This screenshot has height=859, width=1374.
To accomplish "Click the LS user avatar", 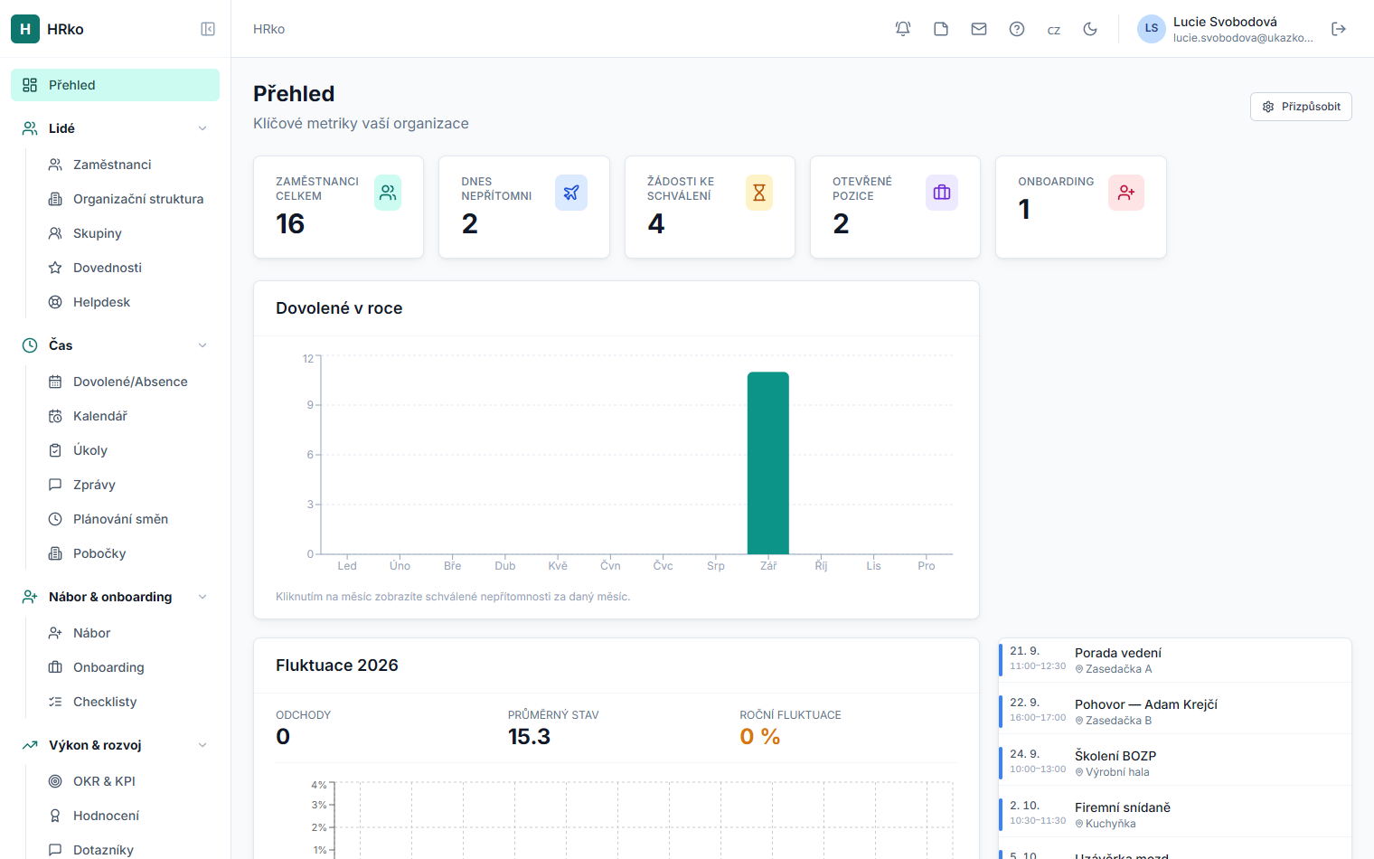I will pyautogui.click(x=1152, y=29).
